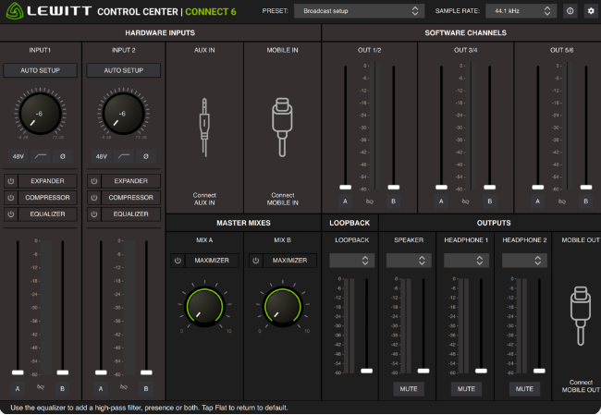This screenshot has height=415, width=601.
Task: Power on Input 2 Expander
Action: point(94,181)
